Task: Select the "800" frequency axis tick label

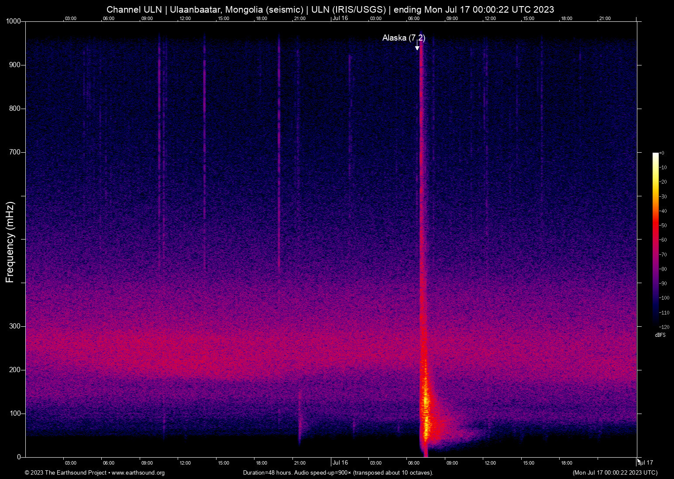Action: 15,109
